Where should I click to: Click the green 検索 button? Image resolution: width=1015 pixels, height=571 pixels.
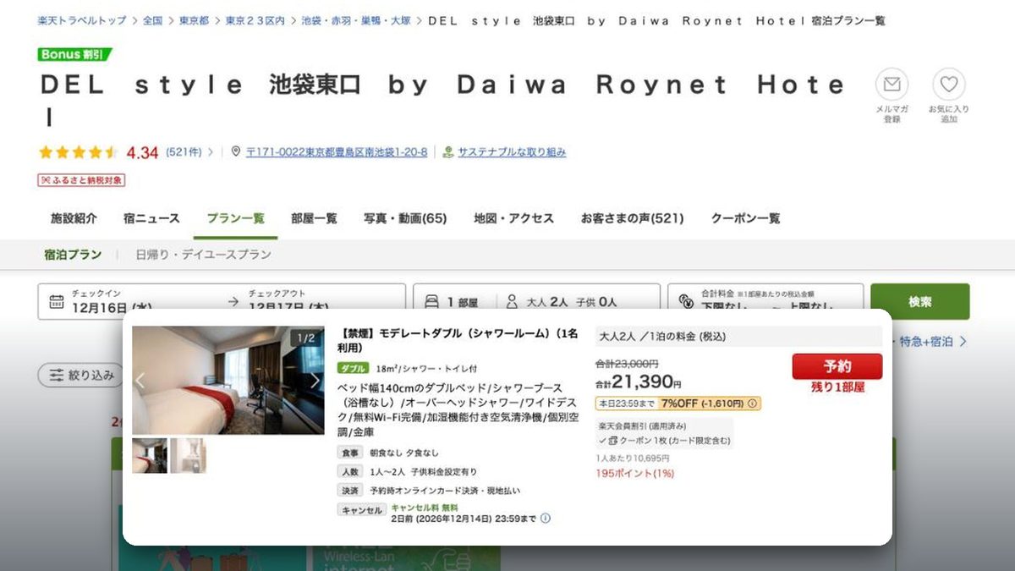click(920, 302)
